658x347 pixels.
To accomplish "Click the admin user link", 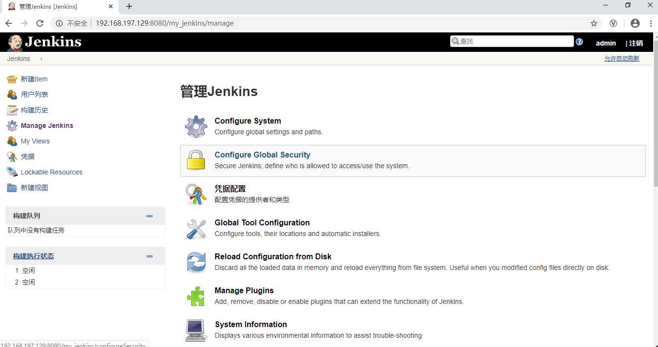I will 606,43.
